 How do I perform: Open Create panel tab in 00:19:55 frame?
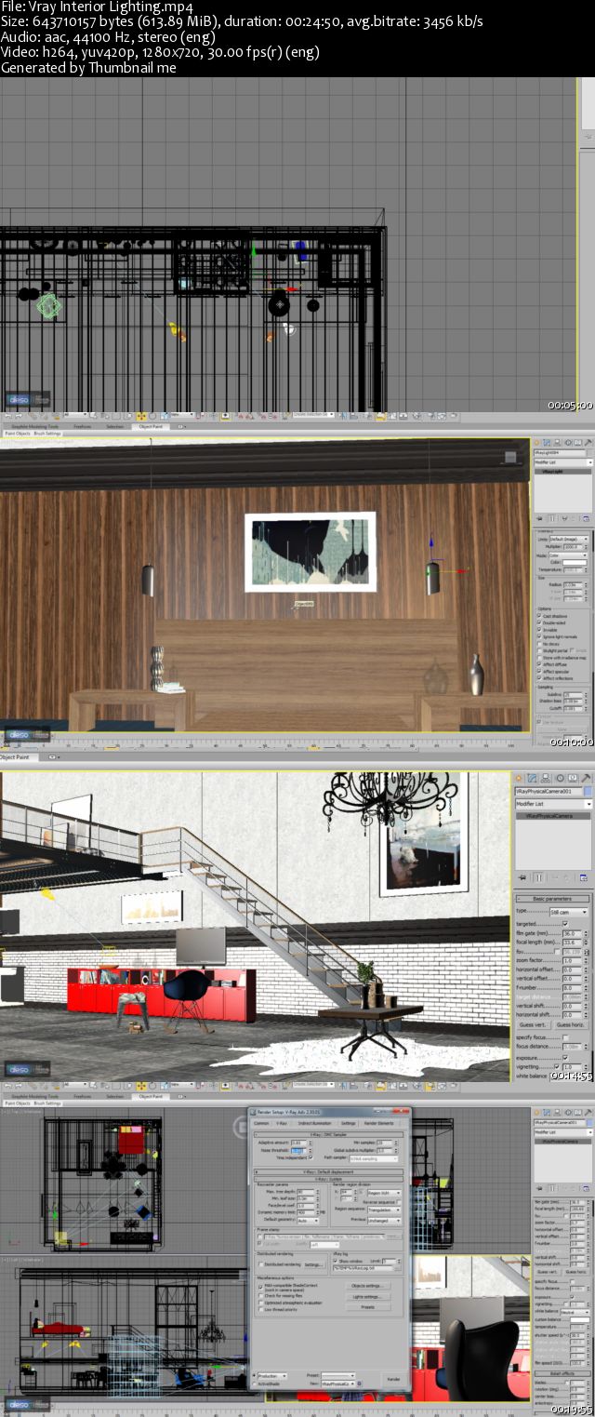click(536, 1113)
